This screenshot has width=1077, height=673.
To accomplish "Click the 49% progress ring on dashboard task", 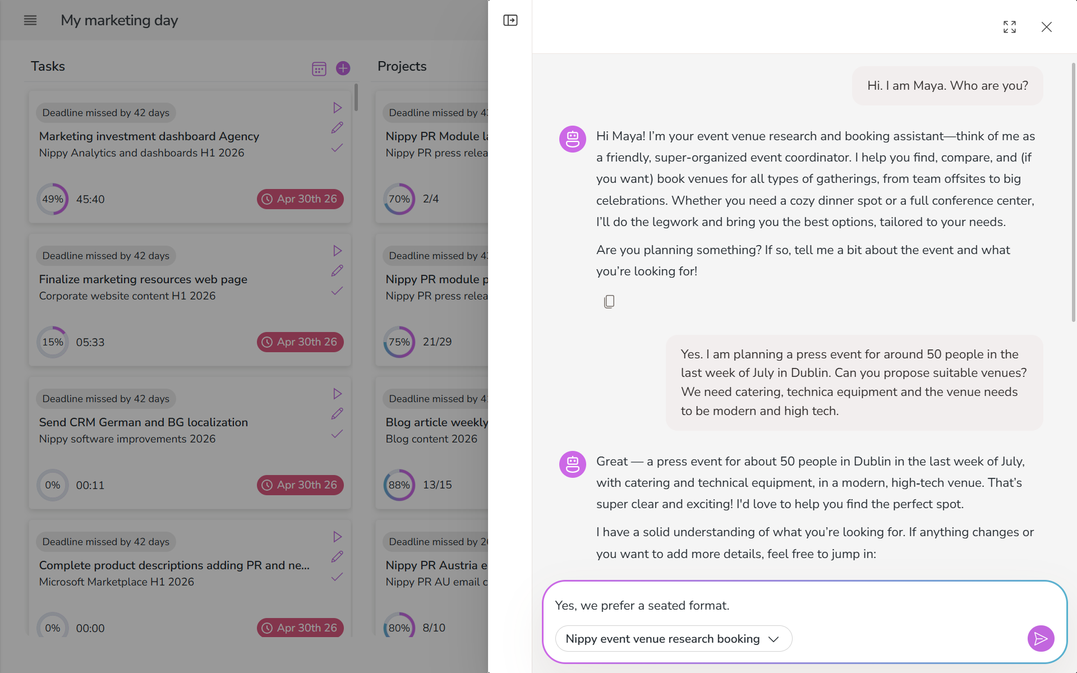I will (x=53, y=199).
